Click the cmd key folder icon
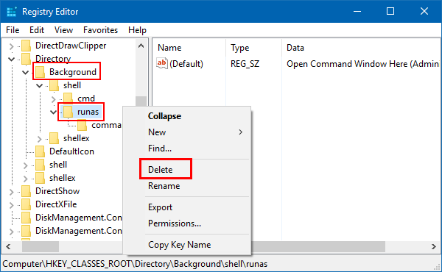The image size is (442, 272). point(68,99)
